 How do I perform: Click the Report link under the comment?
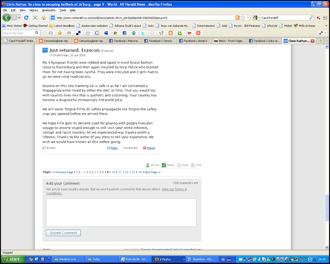151,148
